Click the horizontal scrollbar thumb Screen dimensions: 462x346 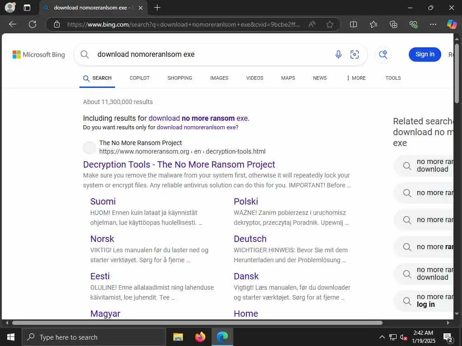tap(197, 323)
